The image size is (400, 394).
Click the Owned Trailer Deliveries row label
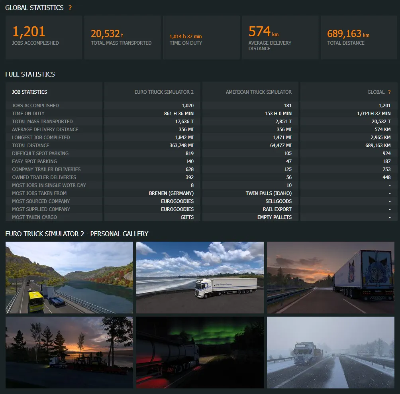coord(44,177)
